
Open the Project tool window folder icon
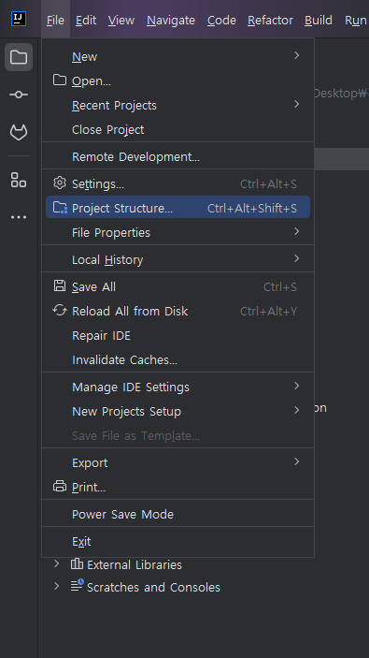pos(19,57)
